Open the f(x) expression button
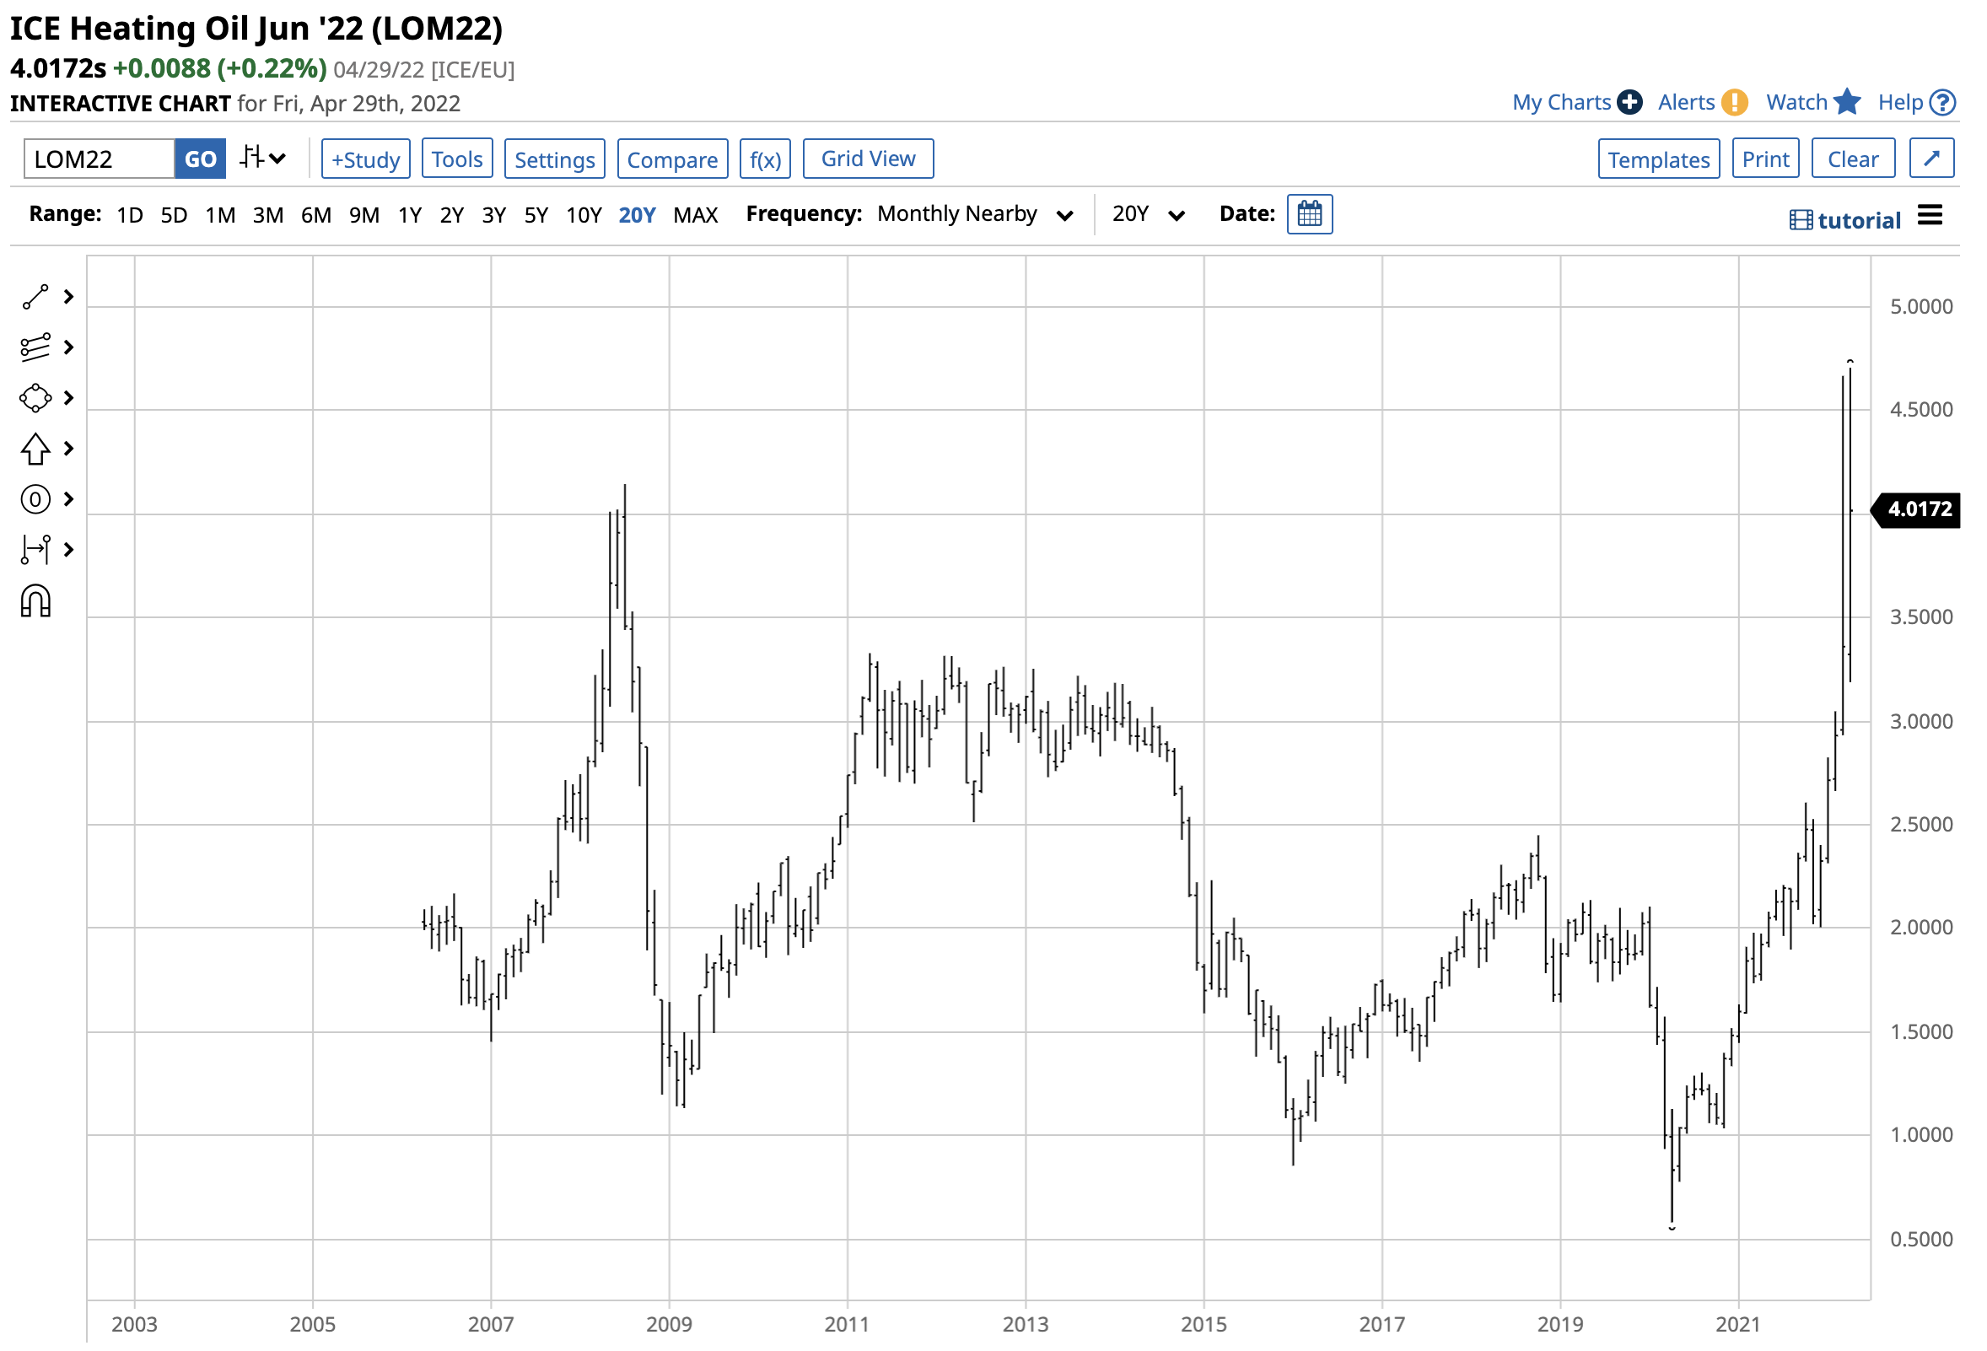 click(765, 159)
